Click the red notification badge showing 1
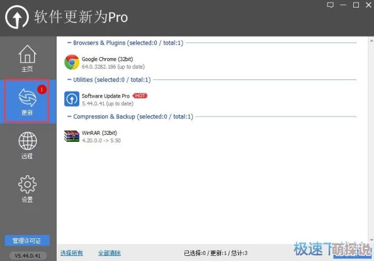The image size is (374, 261). click(42, 90)
